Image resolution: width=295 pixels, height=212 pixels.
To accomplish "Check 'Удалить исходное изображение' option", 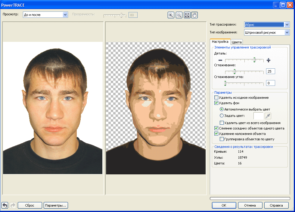I will pyautogui.click(x=216, y=98).
